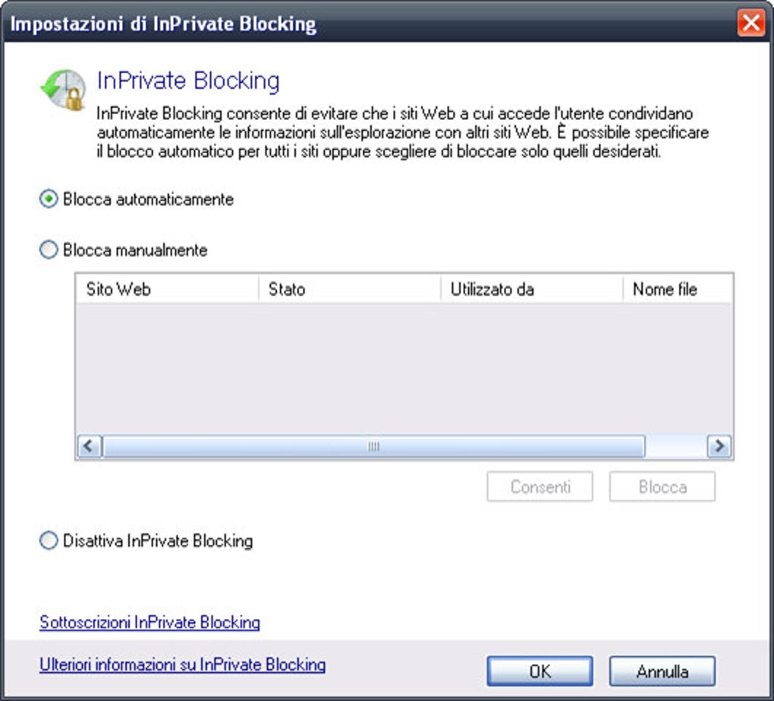Click the right arrow of the horizontal scrollbar
Image resolution: width=774 pixels, height=701 pixels.
[719, 446]
